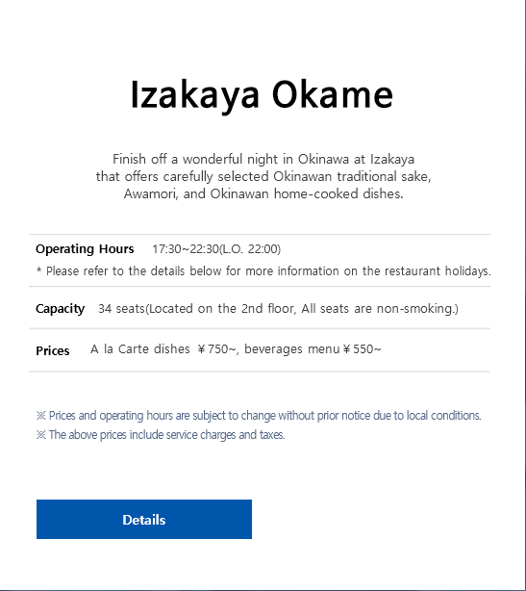Click the ※ mark before 'The above prices'
Screen dimensions: 526x591
click(41, 434)
